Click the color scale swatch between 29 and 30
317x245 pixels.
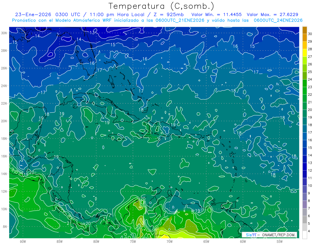click(x=305, y=37)
